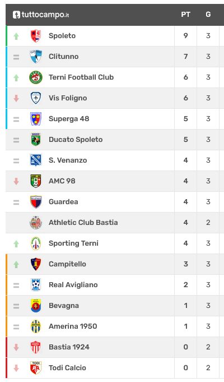Open the tuttocampo.it logo link
Image resolution: width=224 pixels, height=382 pixels.
coord(41,15)
